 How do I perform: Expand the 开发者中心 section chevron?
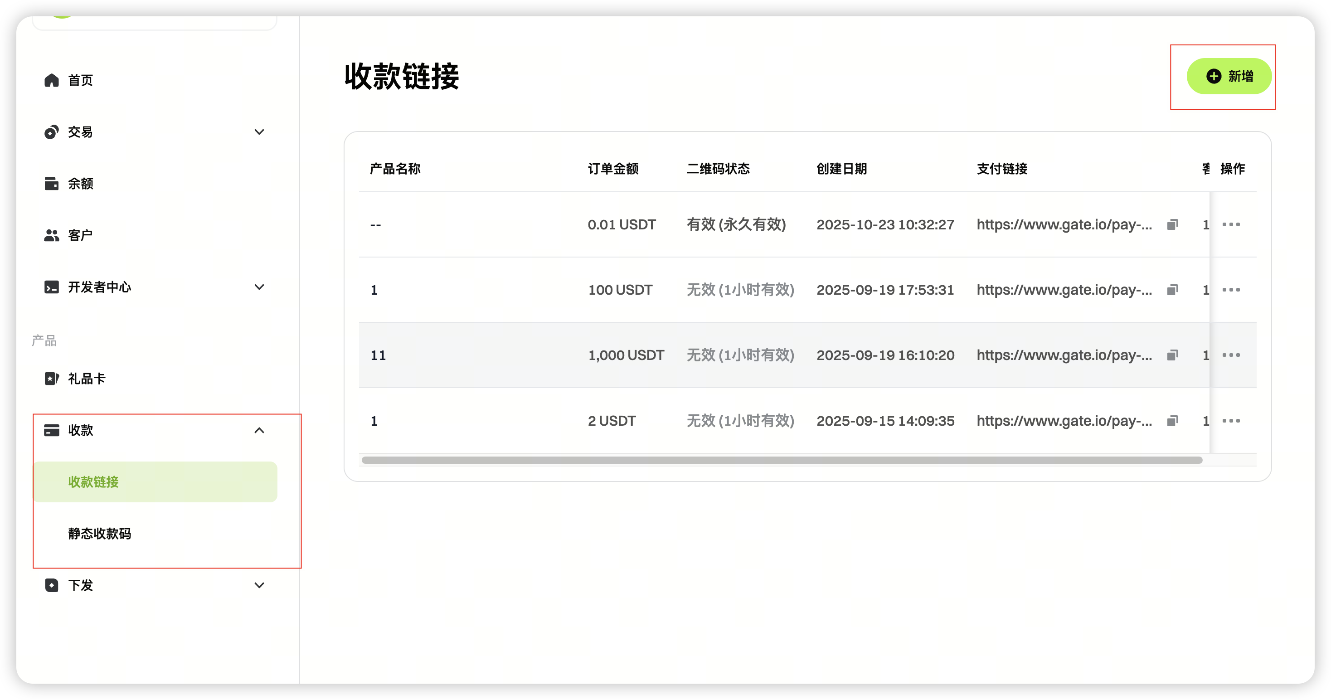click(x=259, y=287)
